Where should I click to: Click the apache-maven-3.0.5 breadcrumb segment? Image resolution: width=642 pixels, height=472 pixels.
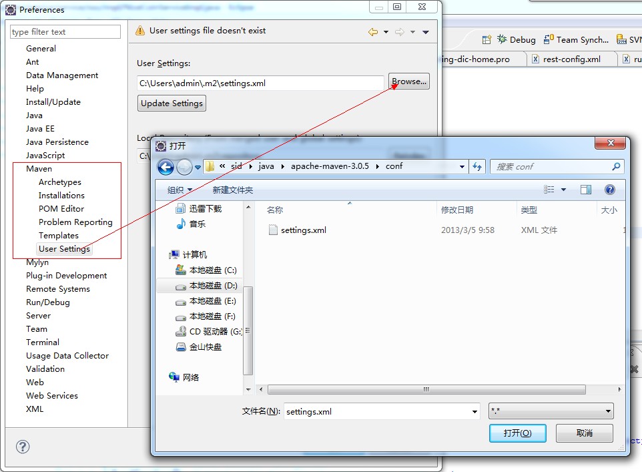pyautogui.click(x=330, y=166)
